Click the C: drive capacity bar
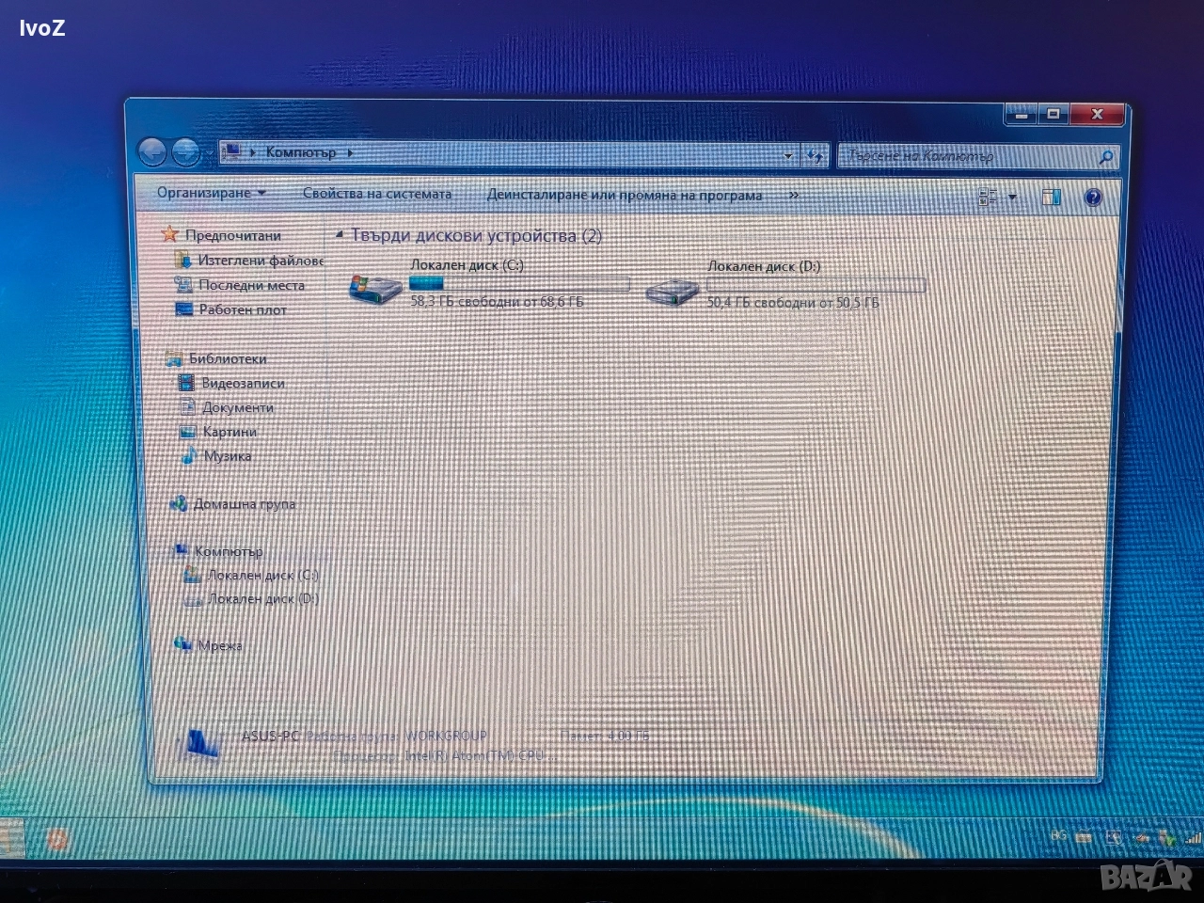 click(519, 283)
